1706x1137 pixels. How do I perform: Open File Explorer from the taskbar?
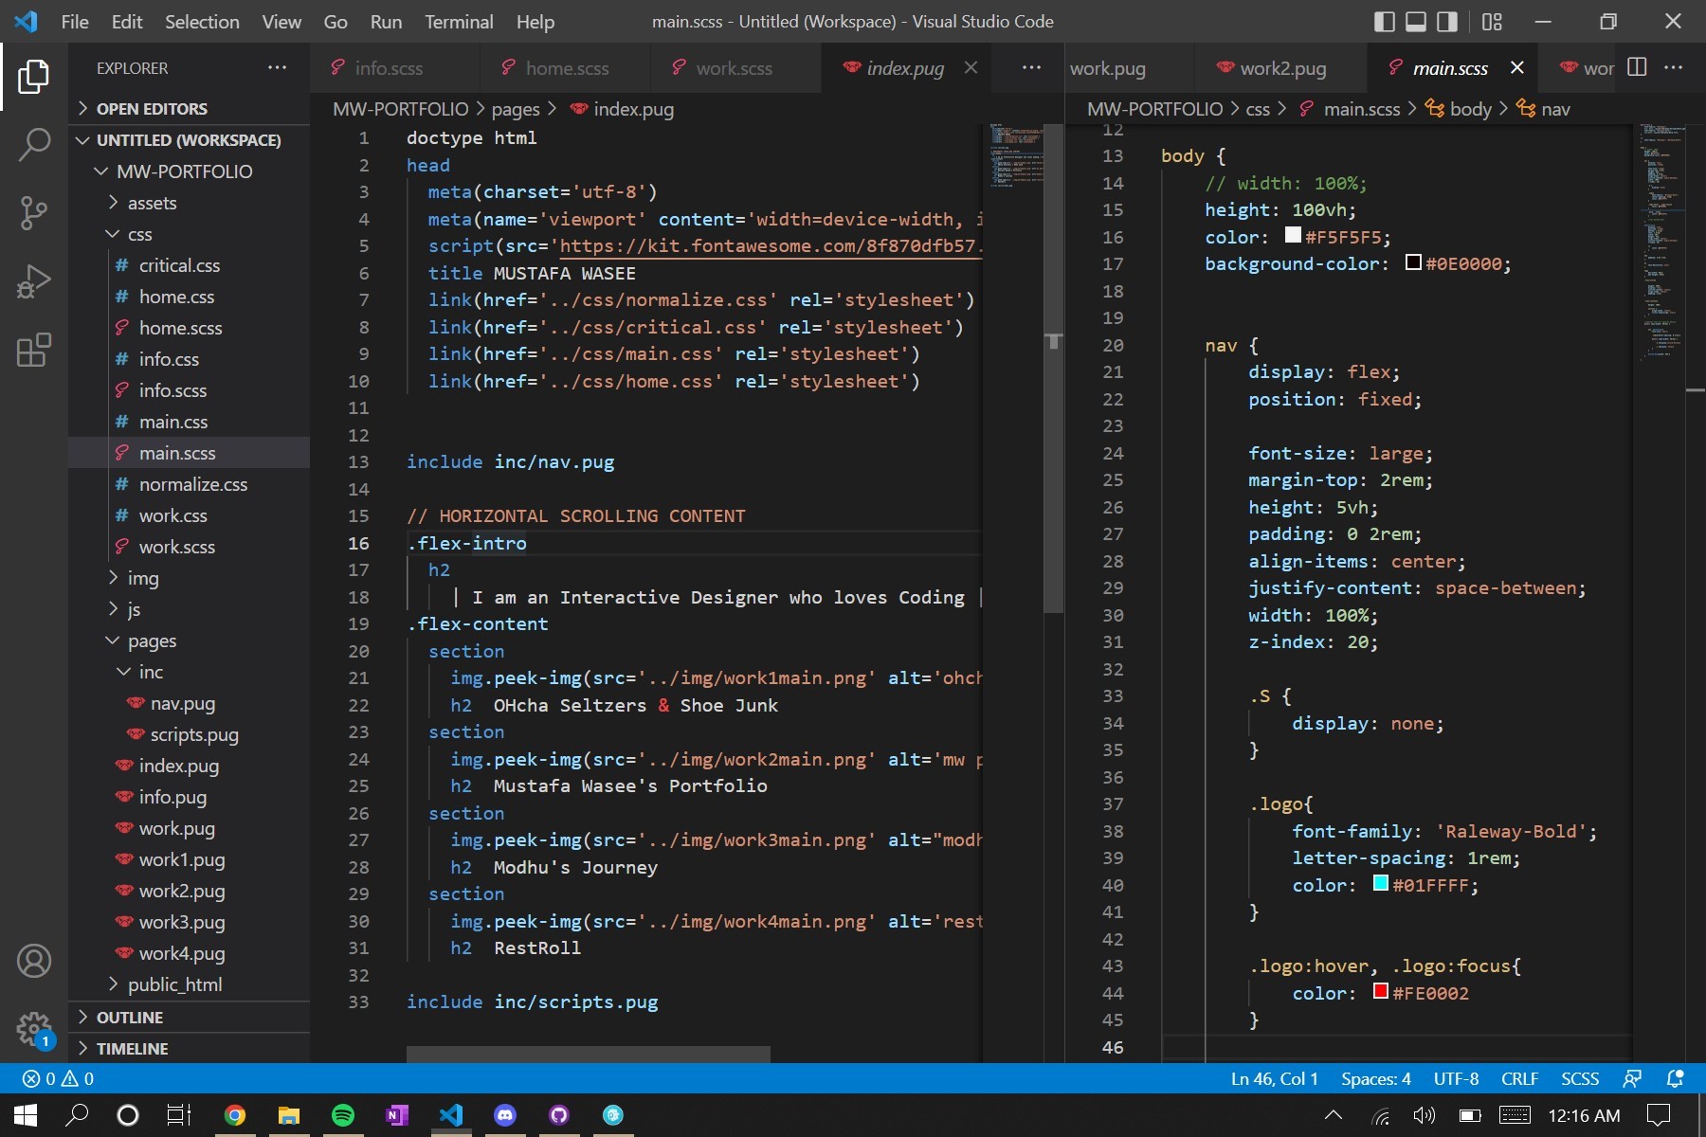(x=289, y=1115)
